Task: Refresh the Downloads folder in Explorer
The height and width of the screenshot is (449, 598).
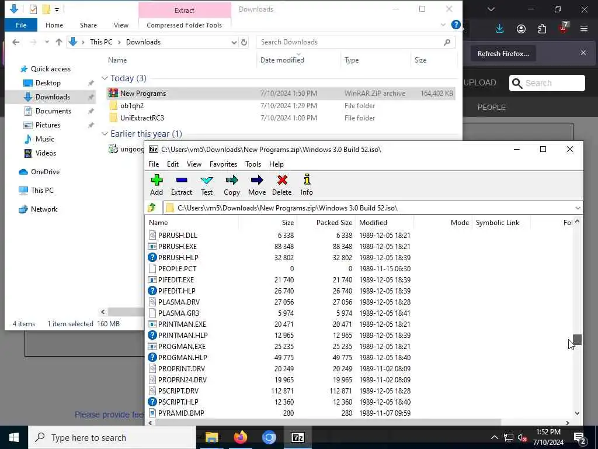Action: pos(244,42)
